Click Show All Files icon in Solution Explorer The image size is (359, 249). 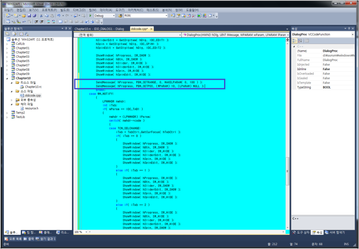14,34
